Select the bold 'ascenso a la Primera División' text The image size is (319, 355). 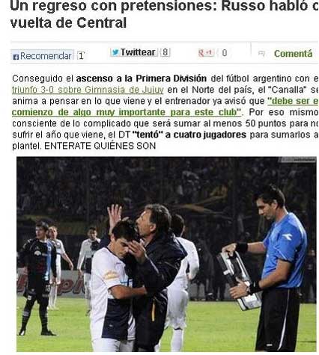[x=142, y=78]
